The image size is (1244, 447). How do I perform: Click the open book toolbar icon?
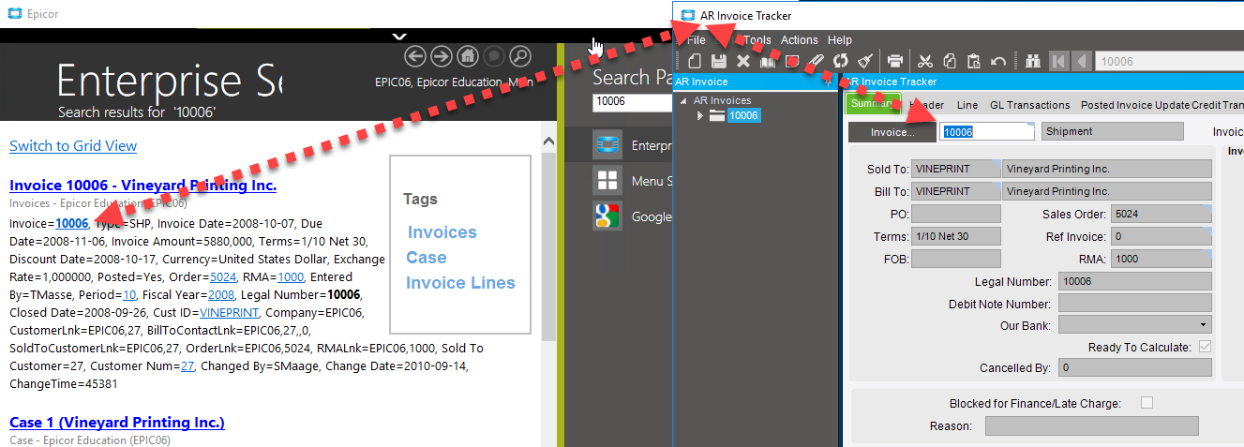point(768,61)
